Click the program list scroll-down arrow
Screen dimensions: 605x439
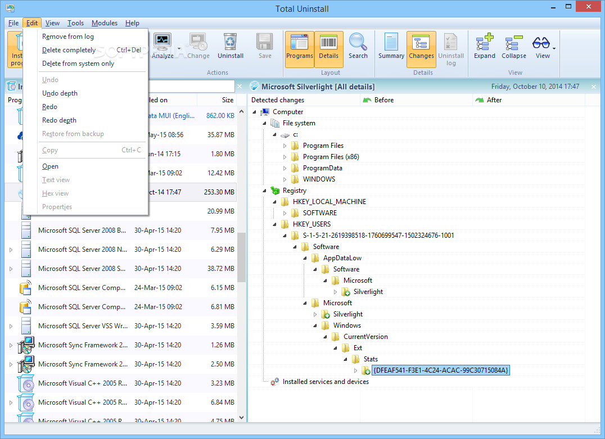point(242,418)
